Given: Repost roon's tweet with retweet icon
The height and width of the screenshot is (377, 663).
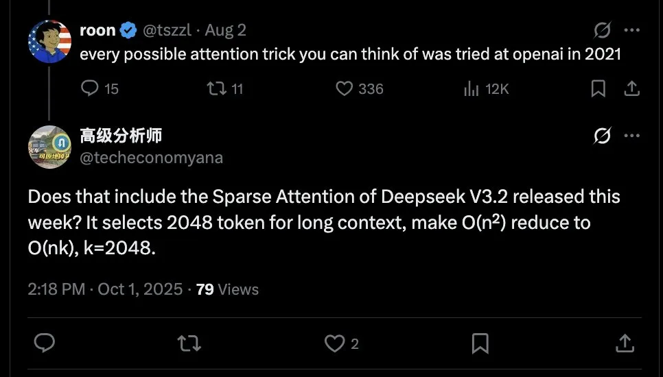Looking at the screenshot, I should (x=216, y=88).
